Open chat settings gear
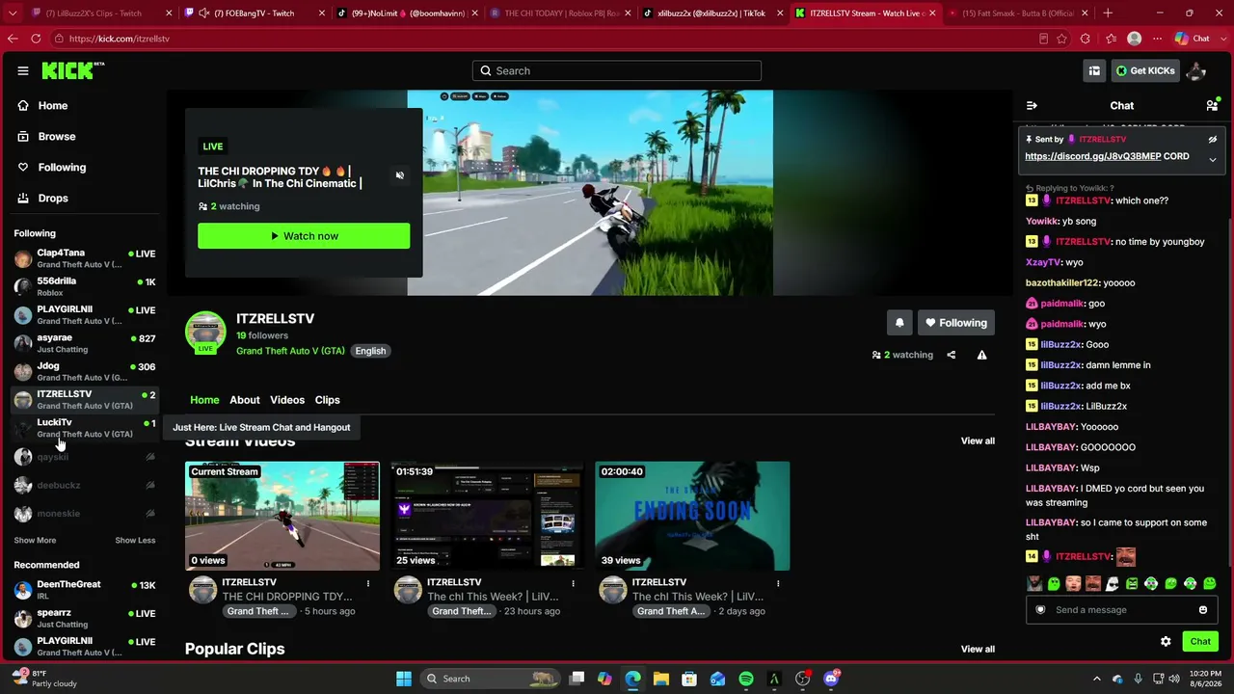This screenshot has width=1234, height=694. point(1166,641)
